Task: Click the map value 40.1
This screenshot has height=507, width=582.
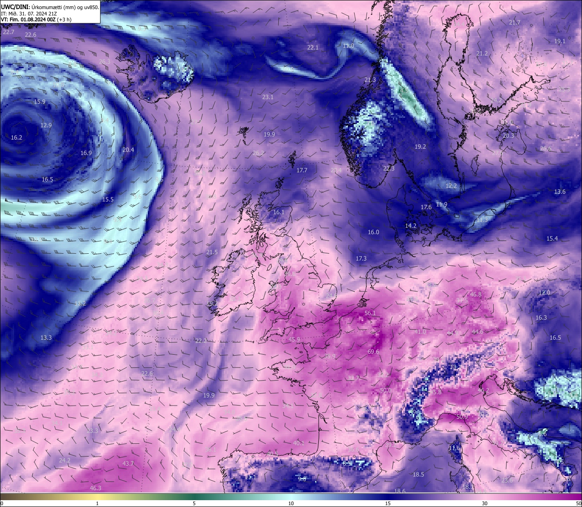Action: (x=299, y=442)
